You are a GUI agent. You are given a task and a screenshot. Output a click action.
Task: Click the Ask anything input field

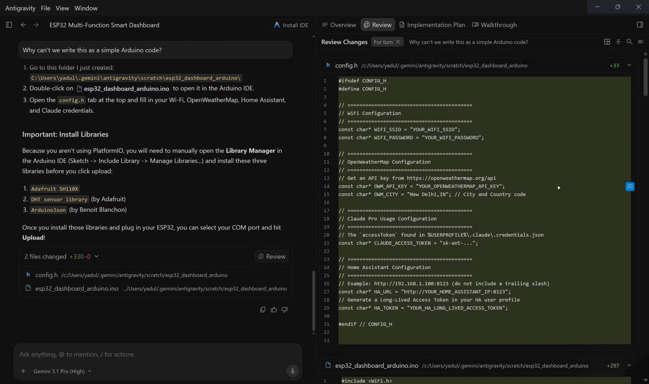pos(158,354)
